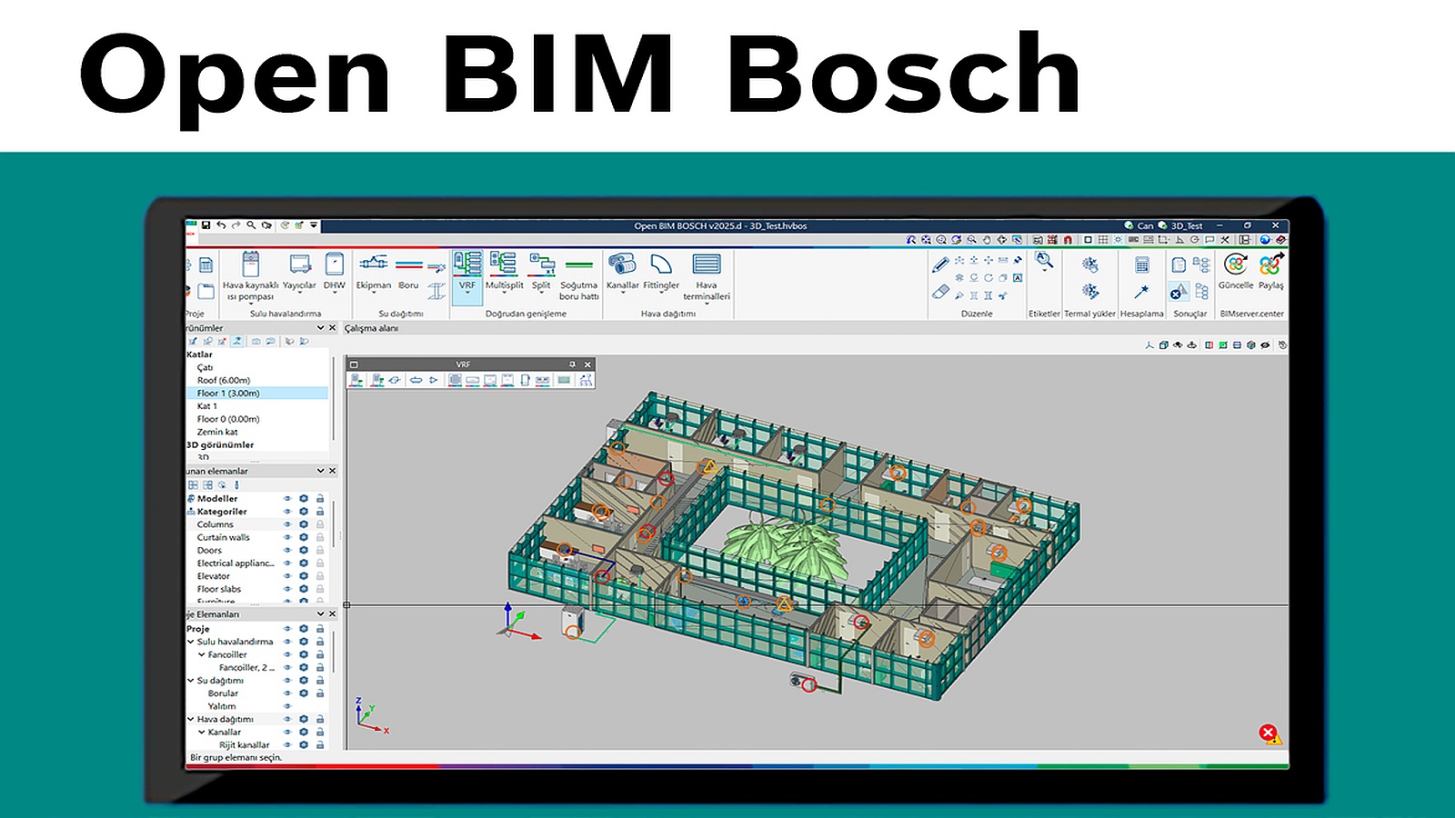The width and height of the screenshot is (1455, 818).
Task: Collapse the Sulu havalandırma tree branch
Action: tap(190, 642)
